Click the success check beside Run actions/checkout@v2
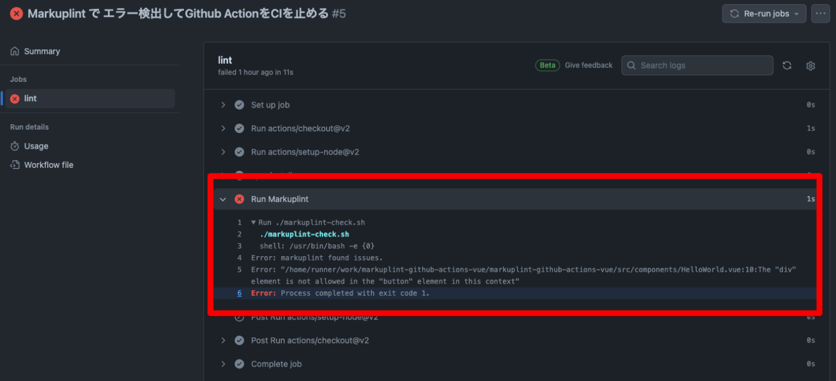 click(239, 128)
